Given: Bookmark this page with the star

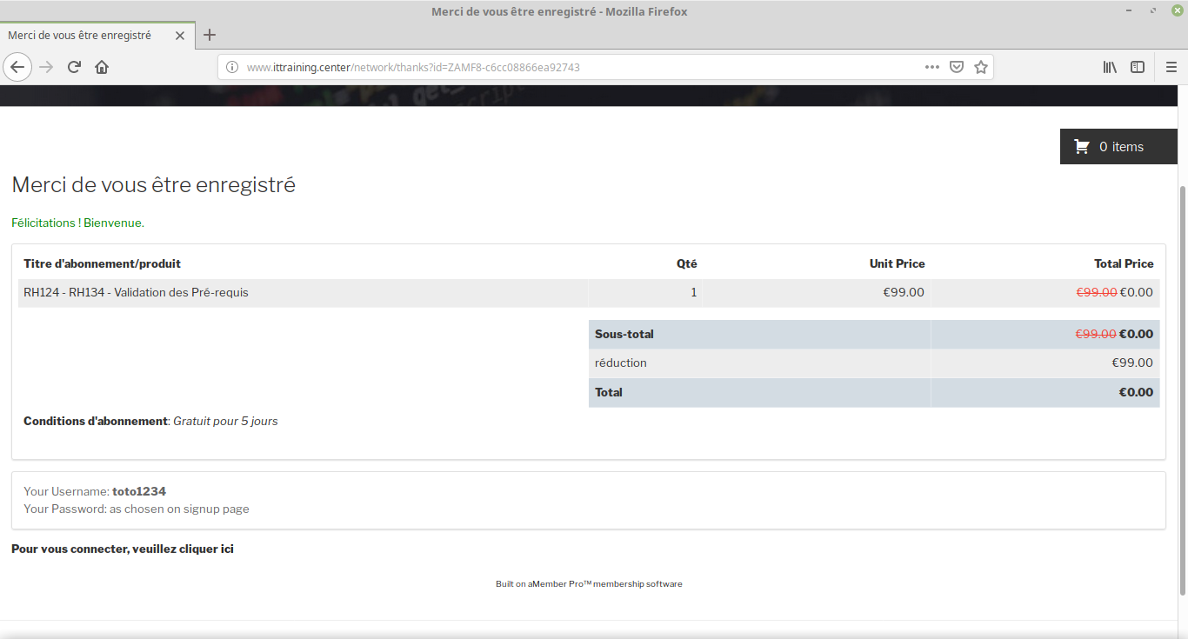Looking at the screenshot, I should pos(981,67).
